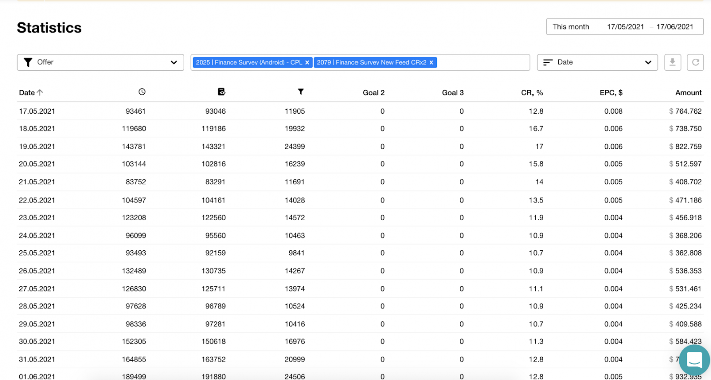Screen dimensions: 711x380
Task: Click the Goal 3 column header
Action: tap(453, 92)
